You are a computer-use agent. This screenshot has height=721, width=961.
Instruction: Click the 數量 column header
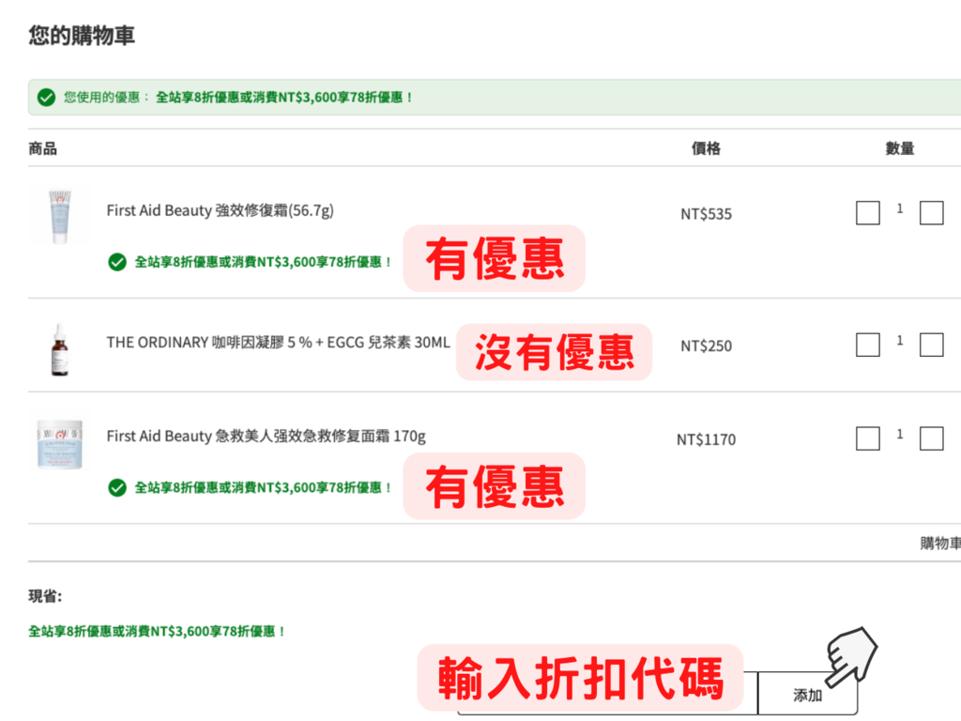pos(900,148)
